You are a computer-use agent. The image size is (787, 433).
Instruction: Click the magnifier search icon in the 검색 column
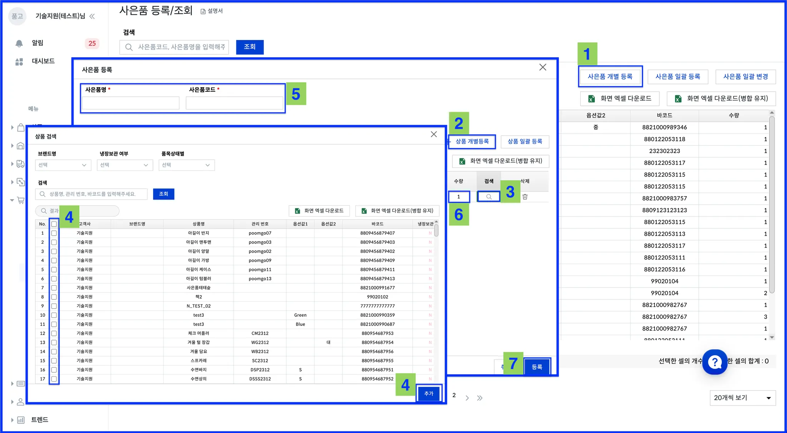pyautogui.click(x=489, y=197)
